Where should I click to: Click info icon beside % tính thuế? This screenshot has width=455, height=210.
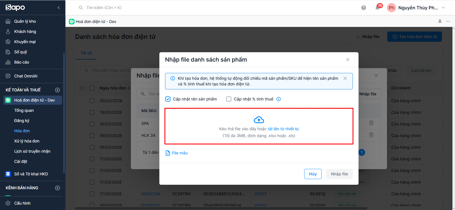[279, 99]
